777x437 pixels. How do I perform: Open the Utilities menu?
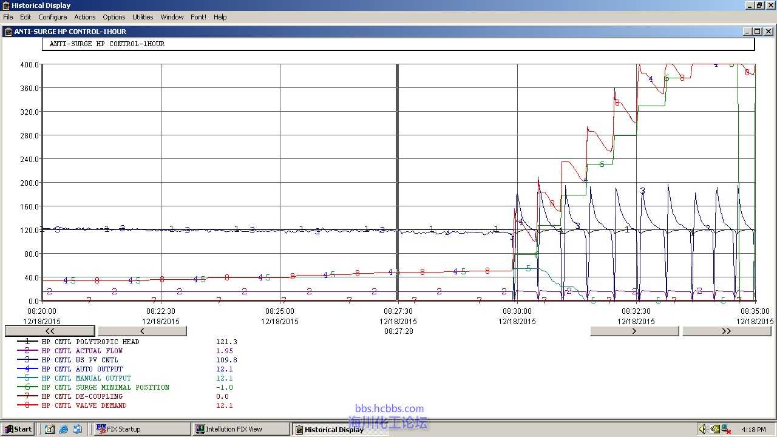[143, 17]
